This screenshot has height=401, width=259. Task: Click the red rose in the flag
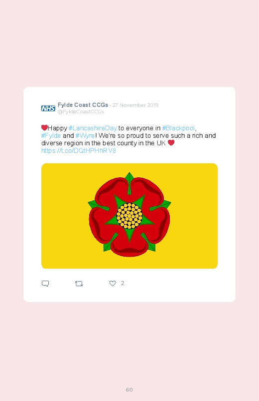pyautogui.click(x=129, y=215)
